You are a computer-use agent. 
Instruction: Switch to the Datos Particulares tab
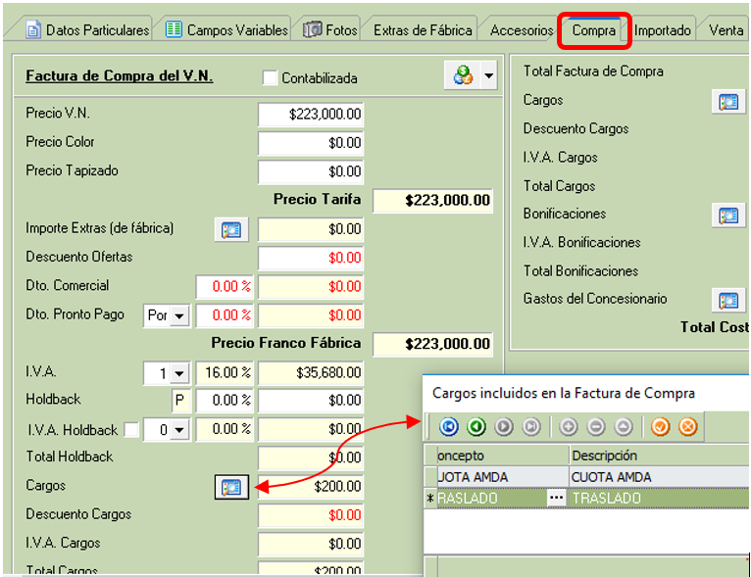click(x=87, y=29)
